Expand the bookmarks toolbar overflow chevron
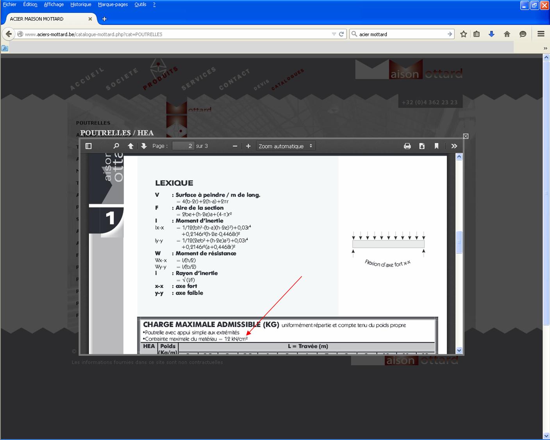The width and height of the screenshot is (550, 440). [545, 48]
